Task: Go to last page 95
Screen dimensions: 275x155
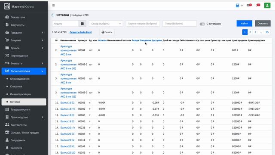Action: 267,32
